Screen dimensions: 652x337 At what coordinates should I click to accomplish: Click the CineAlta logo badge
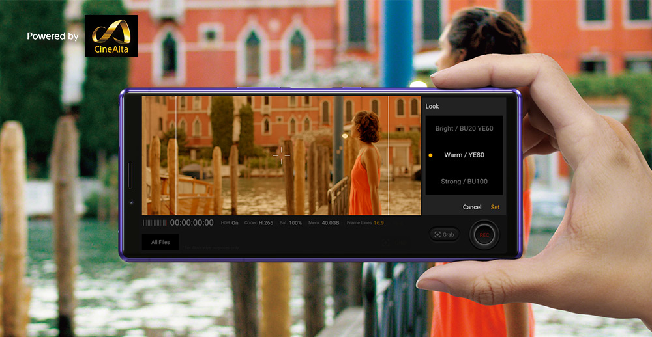coord(111,36)
